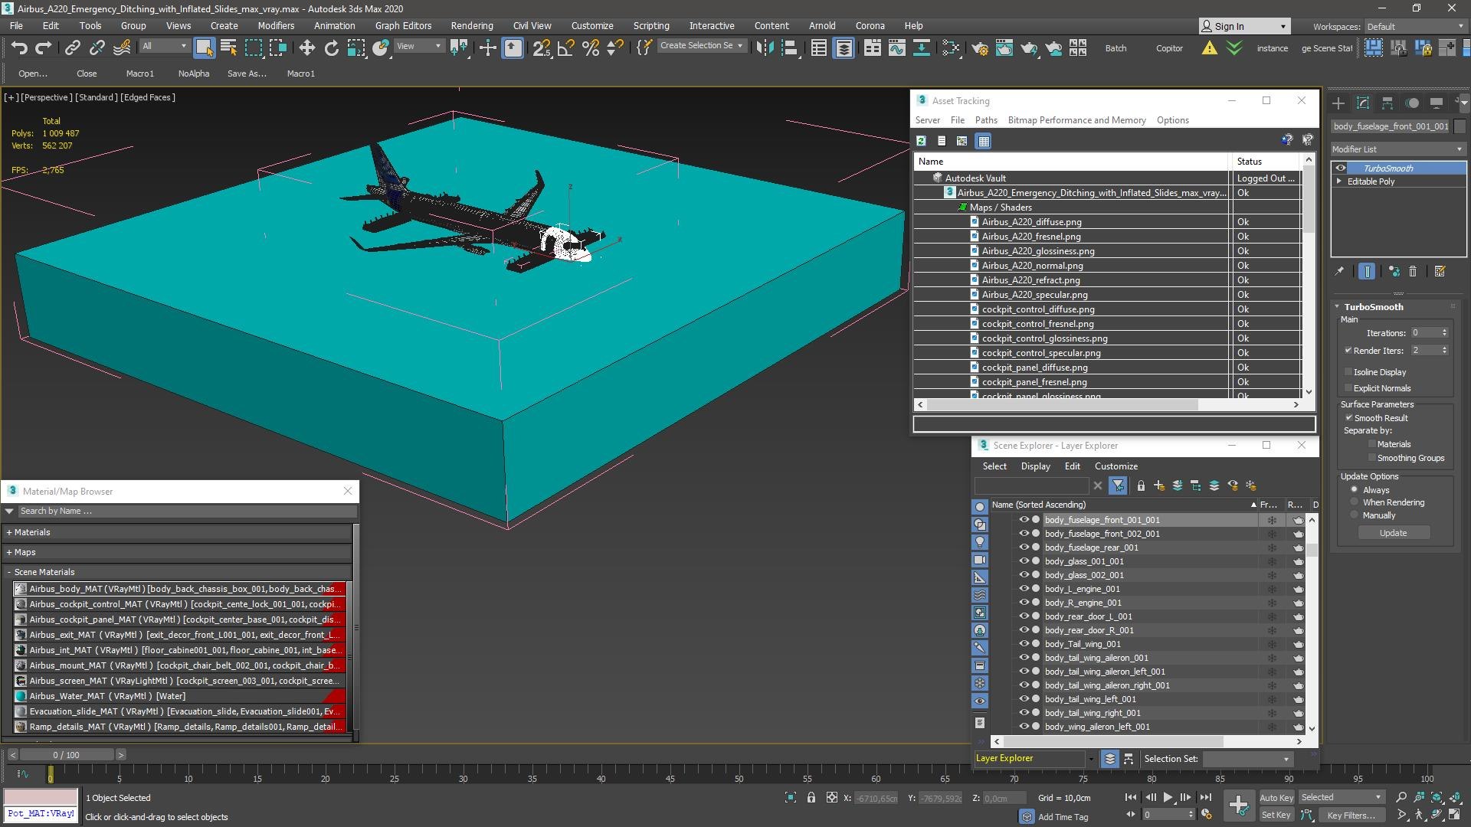1471x827 pixels.
Task: Open the Motion command panel tab
Action: coord(1412,103)
